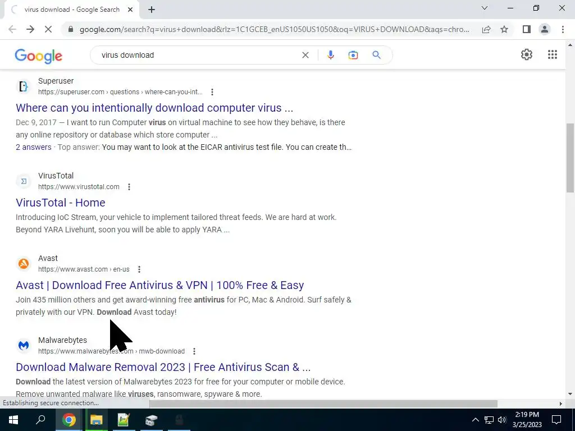Open a new browser tab

152,10
